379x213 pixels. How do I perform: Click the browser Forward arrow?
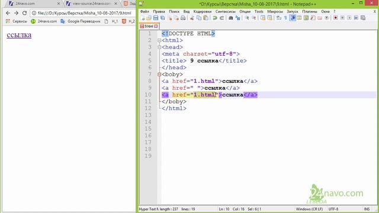pos(16,13)
